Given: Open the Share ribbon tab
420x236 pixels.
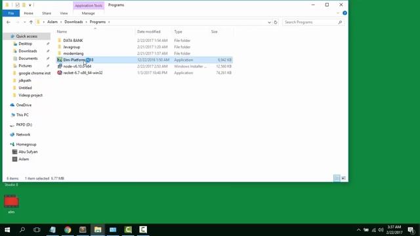Looking at the screenshot, I should tap(47, 13).
